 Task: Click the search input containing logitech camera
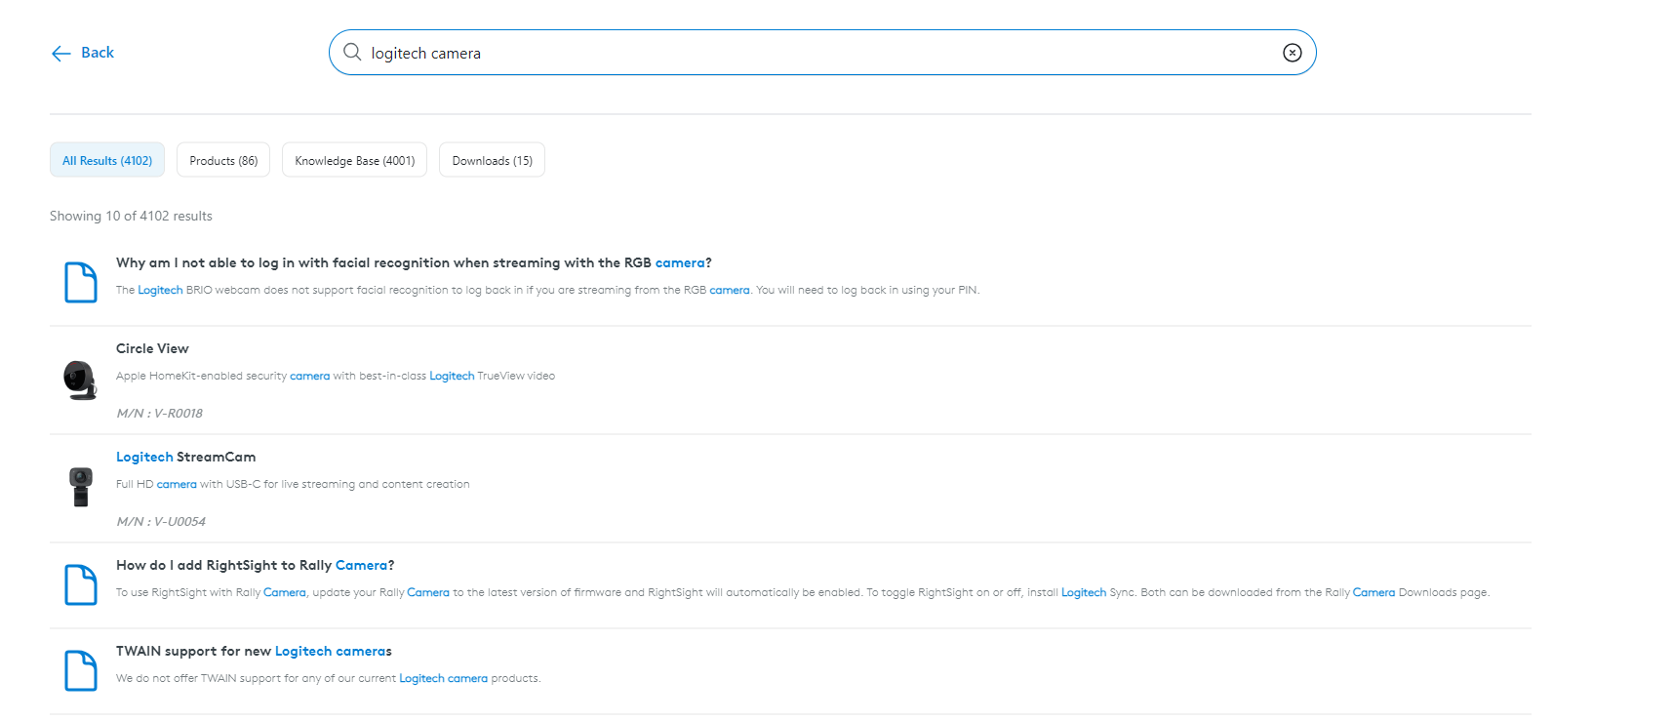819,53
